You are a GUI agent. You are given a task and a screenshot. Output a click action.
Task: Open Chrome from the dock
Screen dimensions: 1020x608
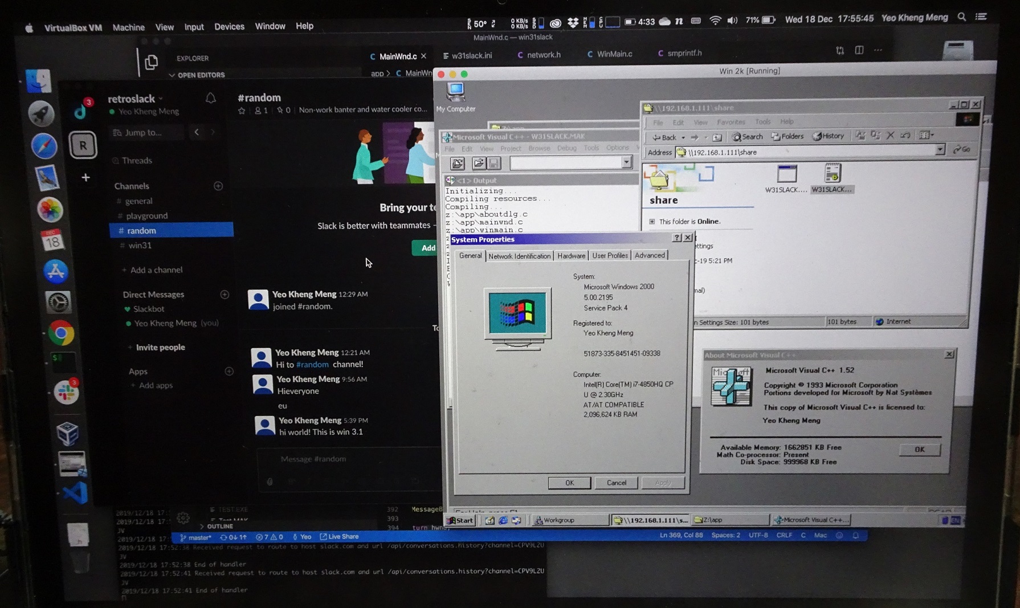click(x=60, y=333)
